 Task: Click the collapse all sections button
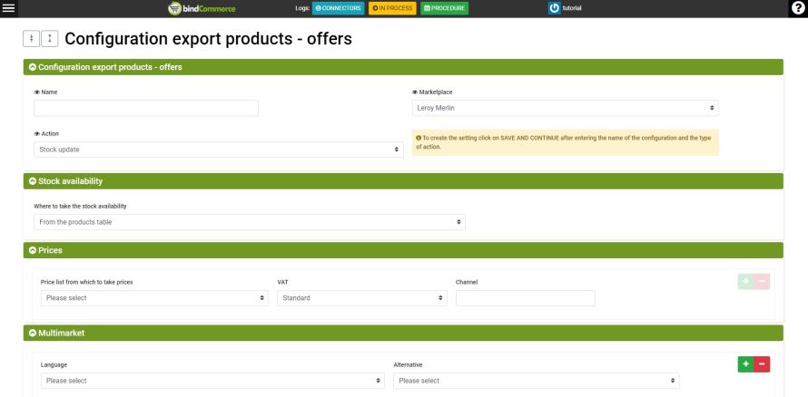[x=32, y=40]
